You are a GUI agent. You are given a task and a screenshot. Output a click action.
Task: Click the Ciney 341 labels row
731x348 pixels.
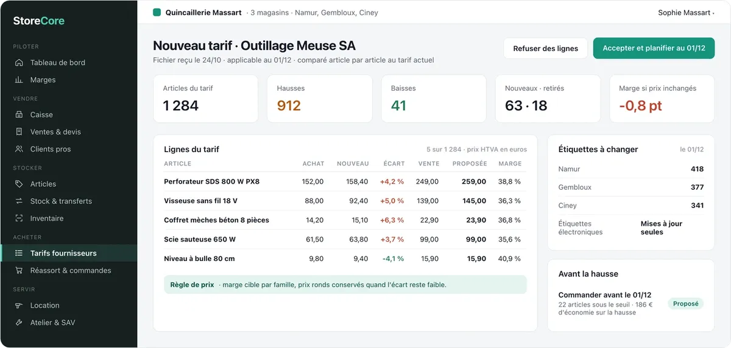point(630,206)
